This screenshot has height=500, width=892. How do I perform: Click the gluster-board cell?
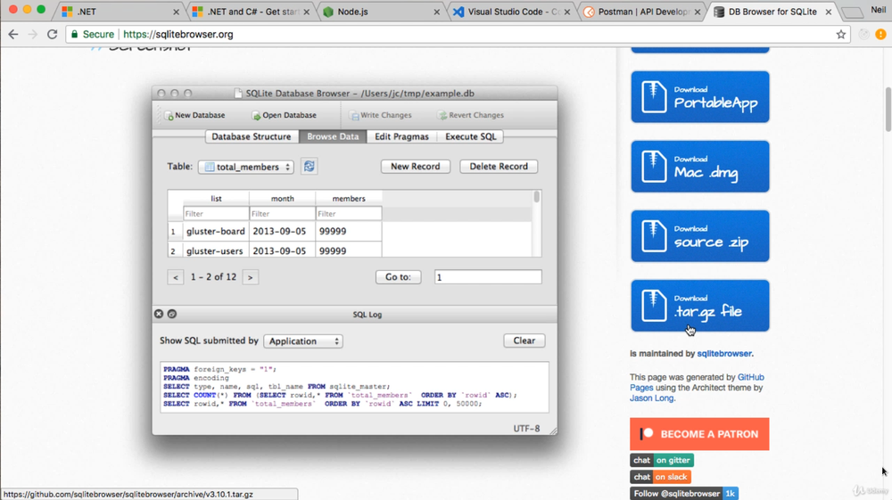tap(216, 231)
